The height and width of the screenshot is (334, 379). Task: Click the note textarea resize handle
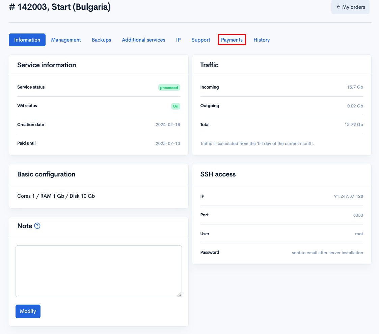point(179,294)
